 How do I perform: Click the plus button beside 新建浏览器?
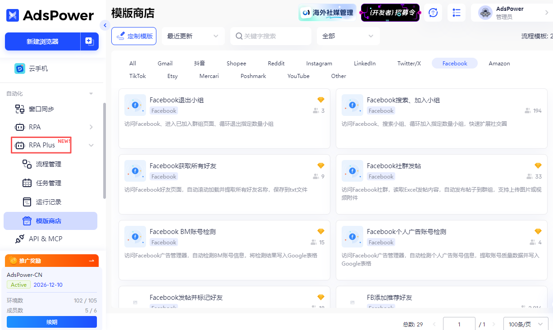[89, 41]
